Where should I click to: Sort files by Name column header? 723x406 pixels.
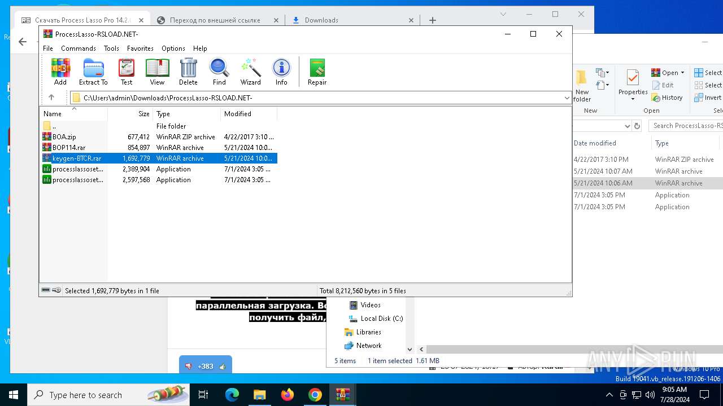74,113
